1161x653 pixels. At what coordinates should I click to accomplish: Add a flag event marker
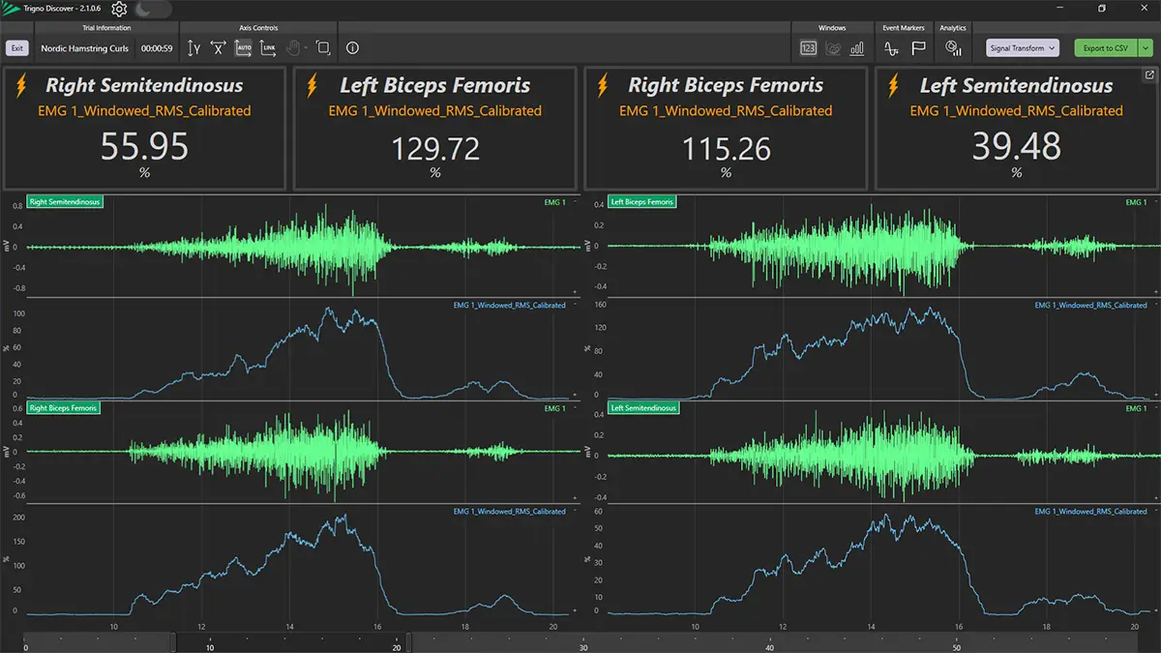(x=918, y=48)
